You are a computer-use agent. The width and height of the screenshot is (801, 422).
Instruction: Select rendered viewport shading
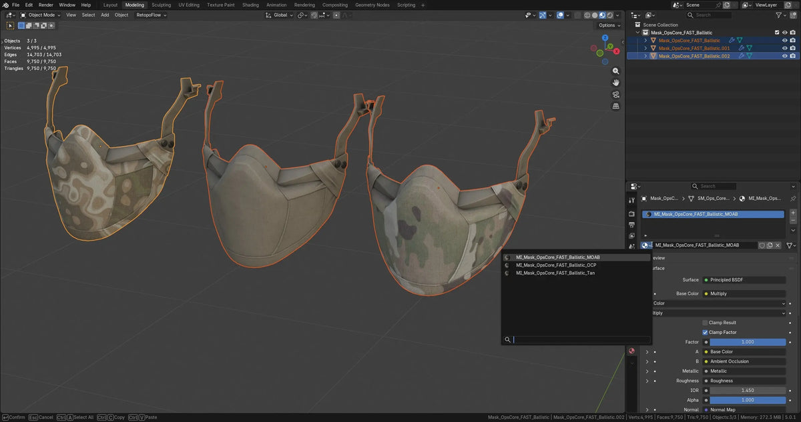pyautogui.click(x=609, y=15)
